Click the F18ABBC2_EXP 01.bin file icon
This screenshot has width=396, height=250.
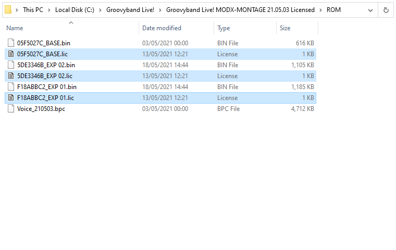pos(11,86)
